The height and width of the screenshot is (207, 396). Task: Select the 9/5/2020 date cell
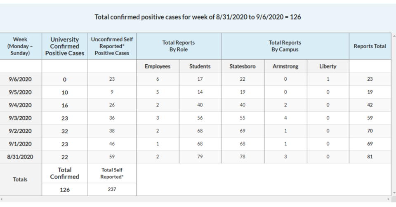point(20,92)
